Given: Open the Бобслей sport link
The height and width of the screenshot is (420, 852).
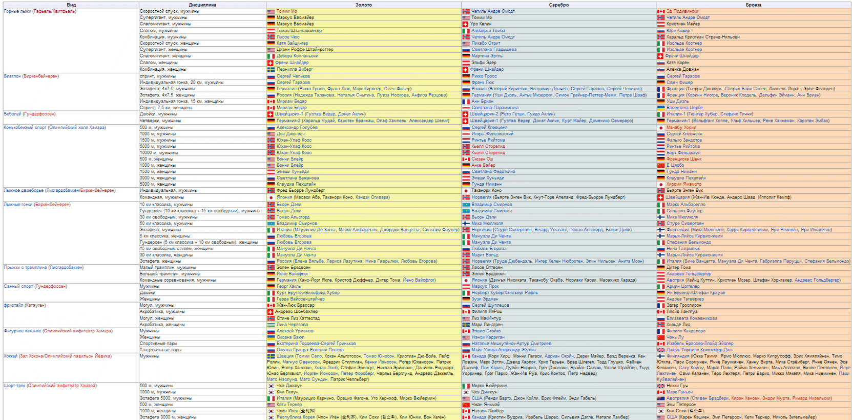Looking at the screenshot, I should click(12, 114).
